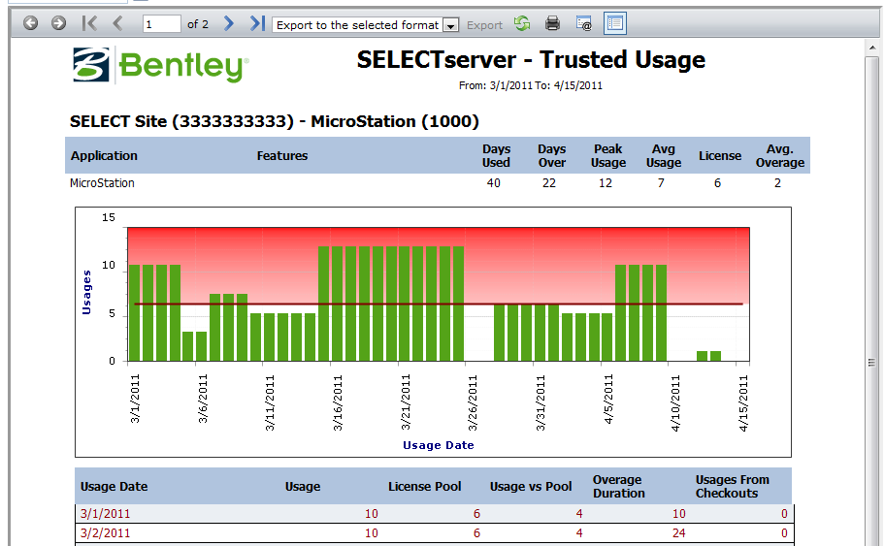
Task: Click the Features column header
Action: (282, 156)
